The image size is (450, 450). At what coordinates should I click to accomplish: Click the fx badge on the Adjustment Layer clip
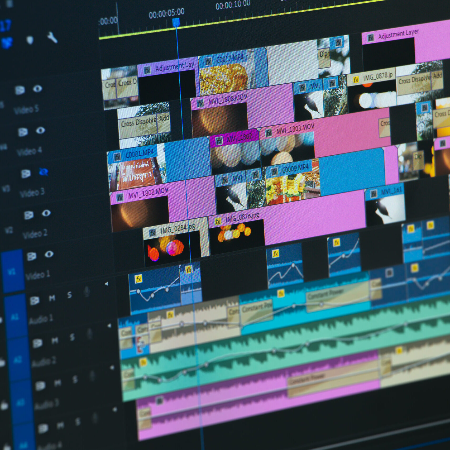tap(371, 37)
